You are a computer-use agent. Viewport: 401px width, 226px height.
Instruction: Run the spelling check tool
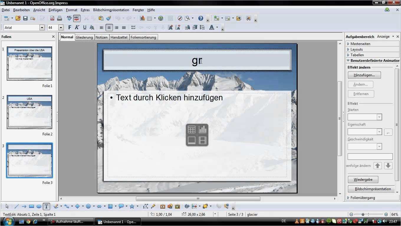tap(69, 18)
